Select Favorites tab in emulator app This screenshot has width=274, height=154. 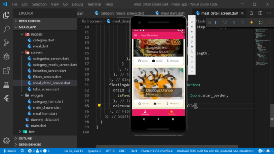tap(171, 113)
